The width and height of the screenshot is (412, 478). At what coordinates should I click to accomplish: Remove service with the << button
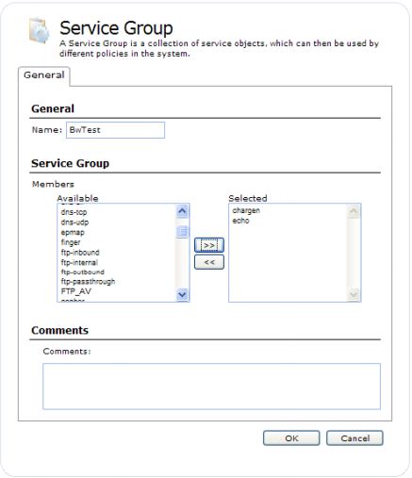point(209,262)
